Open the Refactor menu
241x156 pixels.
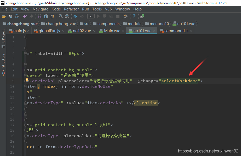click(71, 9)
